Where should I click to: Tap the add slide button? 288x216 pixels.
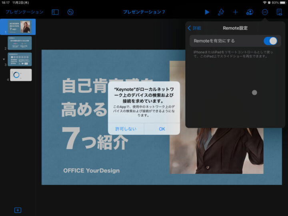tap(18, 210)
